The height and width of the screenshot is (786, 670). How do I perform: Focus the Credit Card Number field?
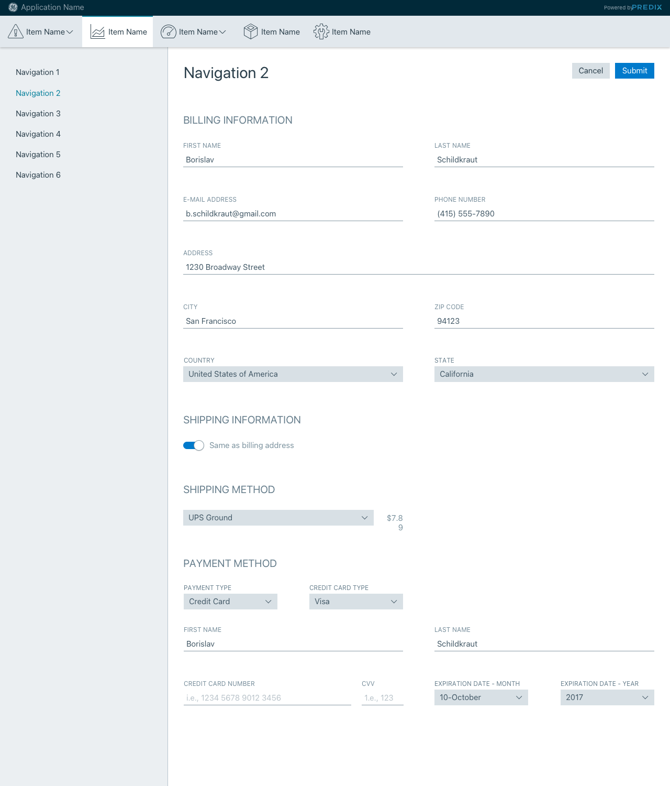point(267,698)
